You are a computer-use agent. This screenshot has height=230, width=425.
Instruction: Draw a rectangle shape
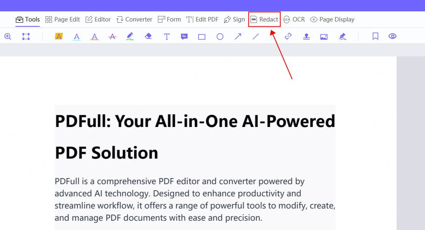(202, 37)
